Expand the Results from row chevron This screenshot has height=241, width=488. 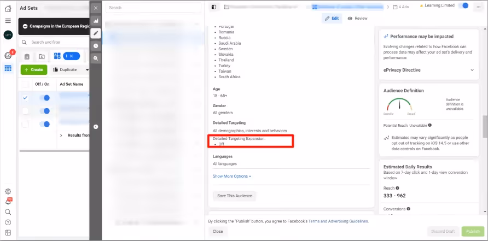(x=61, y=136)
